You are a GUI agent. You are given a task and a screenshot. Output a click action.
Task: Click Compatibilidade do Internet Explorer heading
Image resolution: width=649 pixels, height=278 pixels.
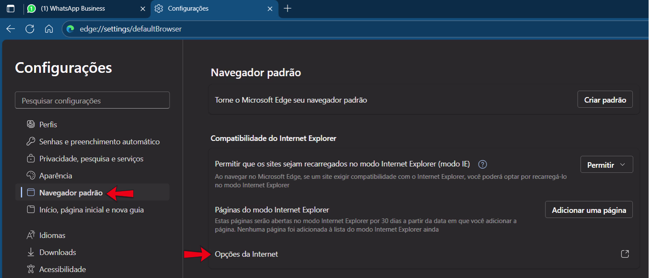click(273, 138)
